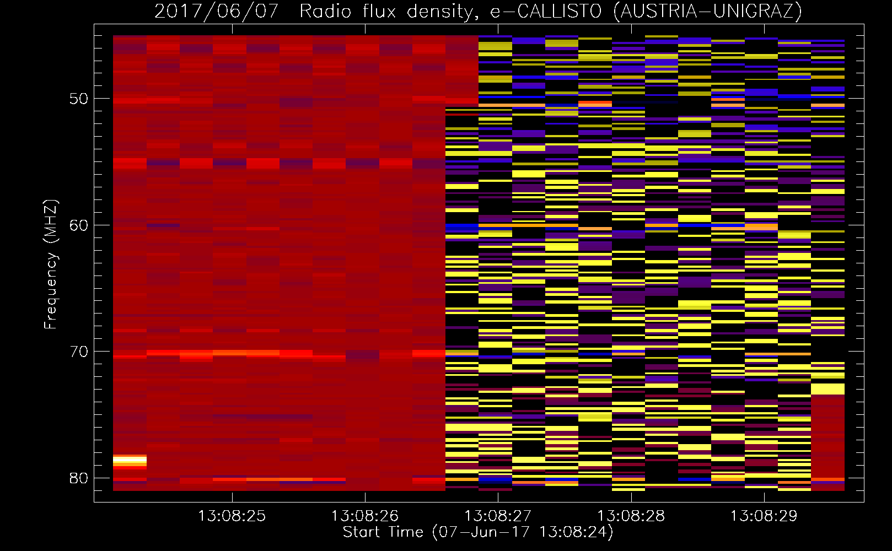Click the 13:08:27 time tick label
892x551 pixels.
(498, 516)
